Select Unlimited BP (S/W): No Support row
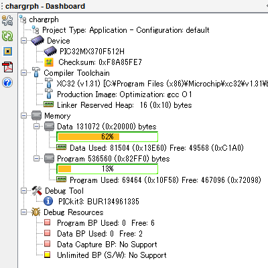 click(x=112, y=255)
